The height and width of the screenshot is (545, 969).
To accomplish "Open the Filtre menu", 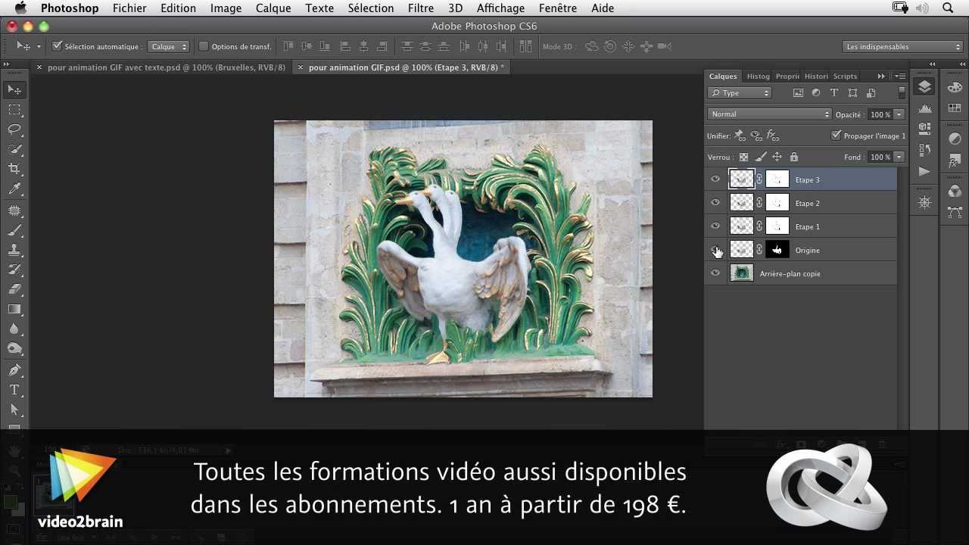I will click(421, 8).
